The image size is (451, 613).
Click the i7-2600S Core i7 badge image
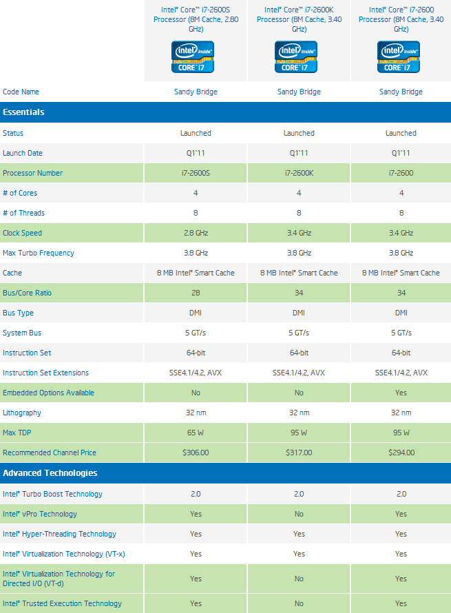point(193,57)
